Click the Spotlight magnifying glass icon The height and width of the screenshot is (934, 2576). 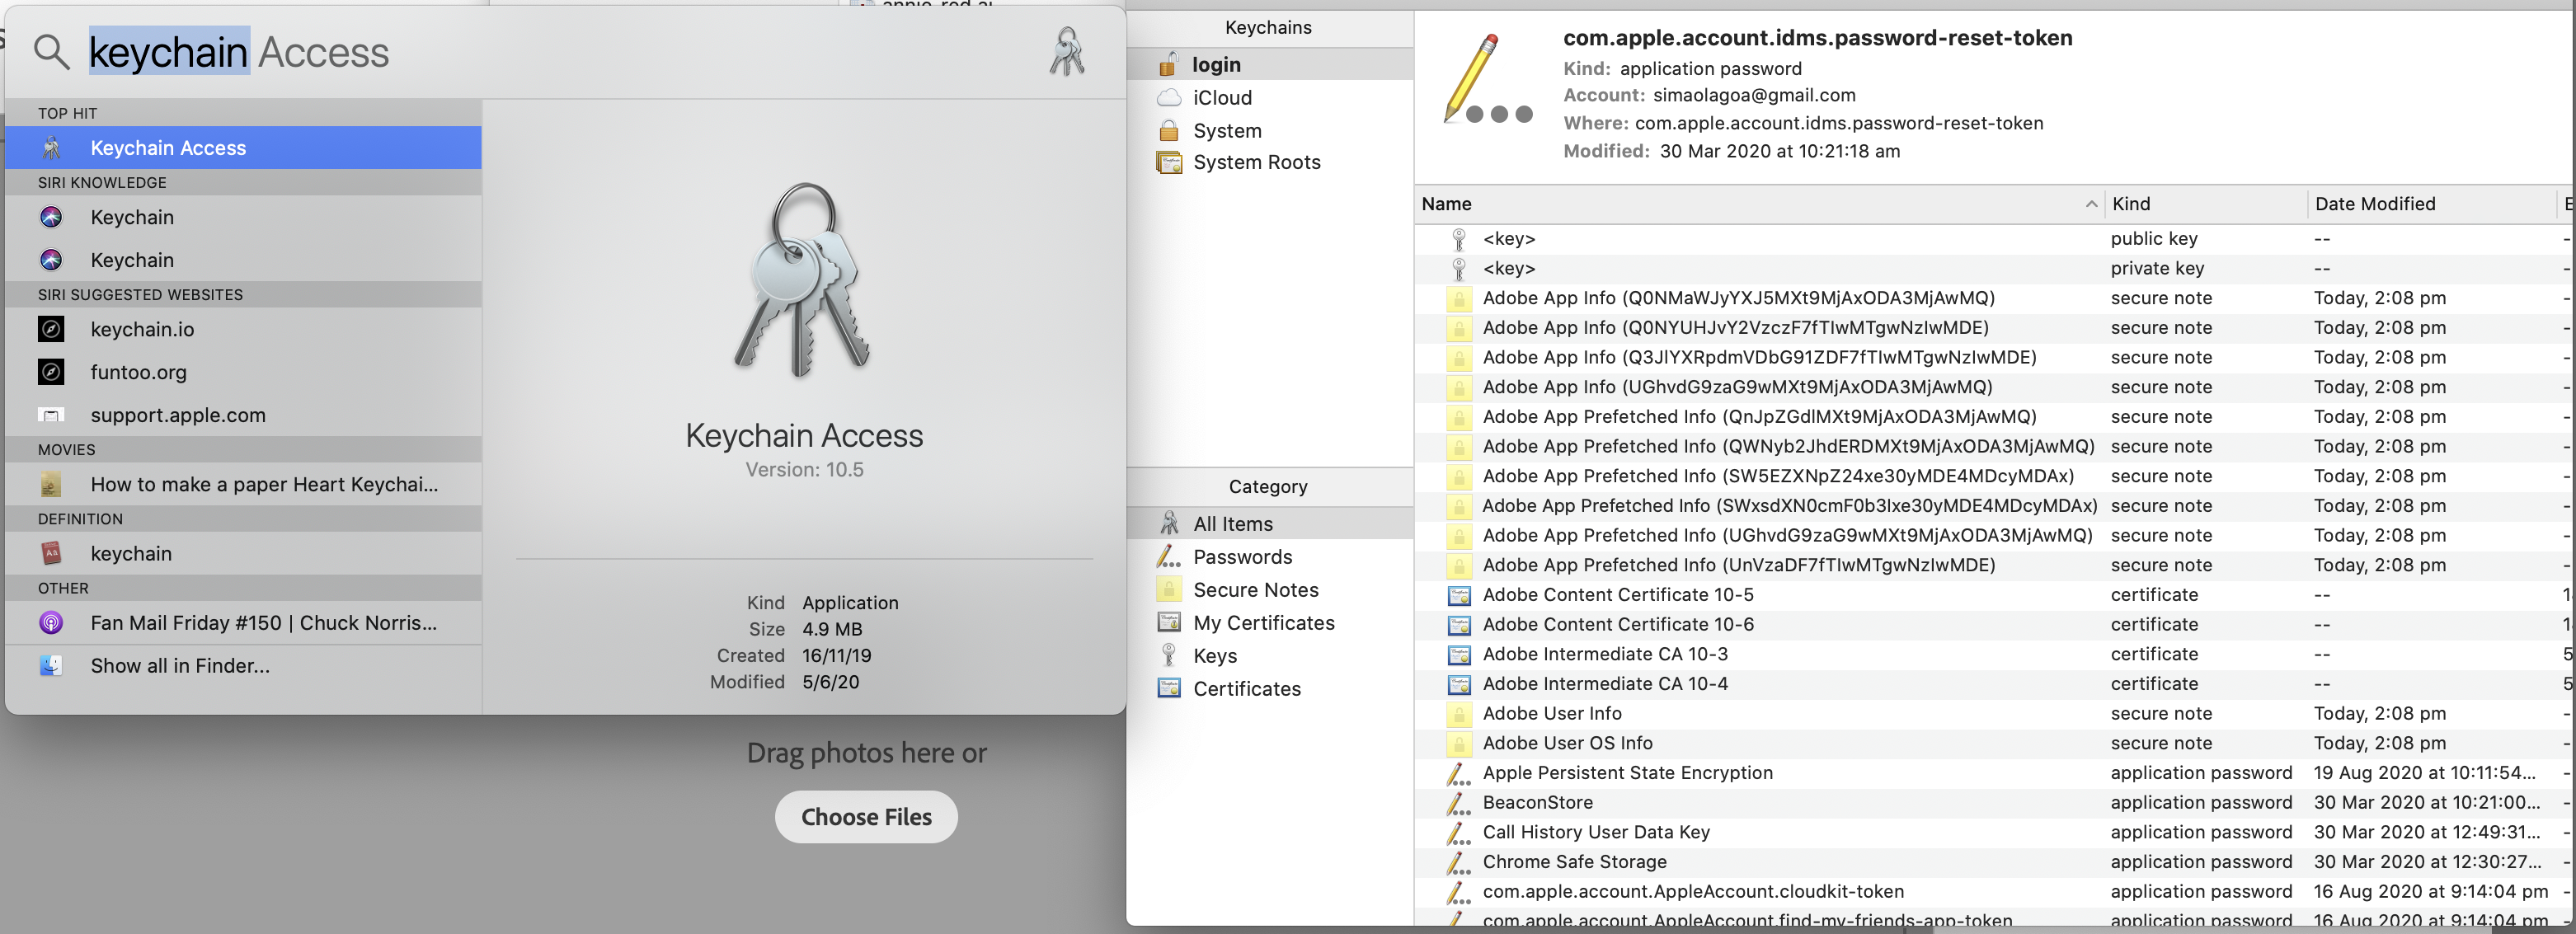point(51,52)
